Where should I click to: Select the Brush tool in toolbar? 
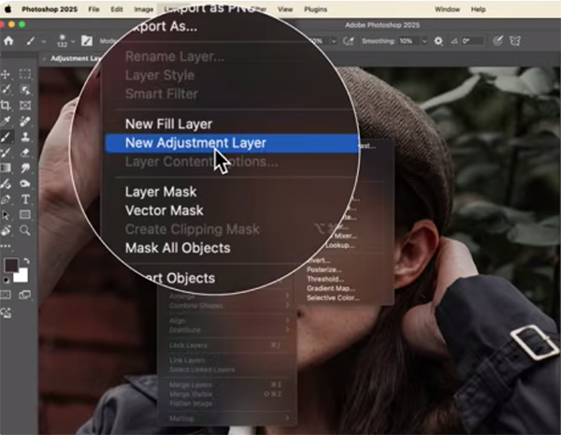point(6,137)
